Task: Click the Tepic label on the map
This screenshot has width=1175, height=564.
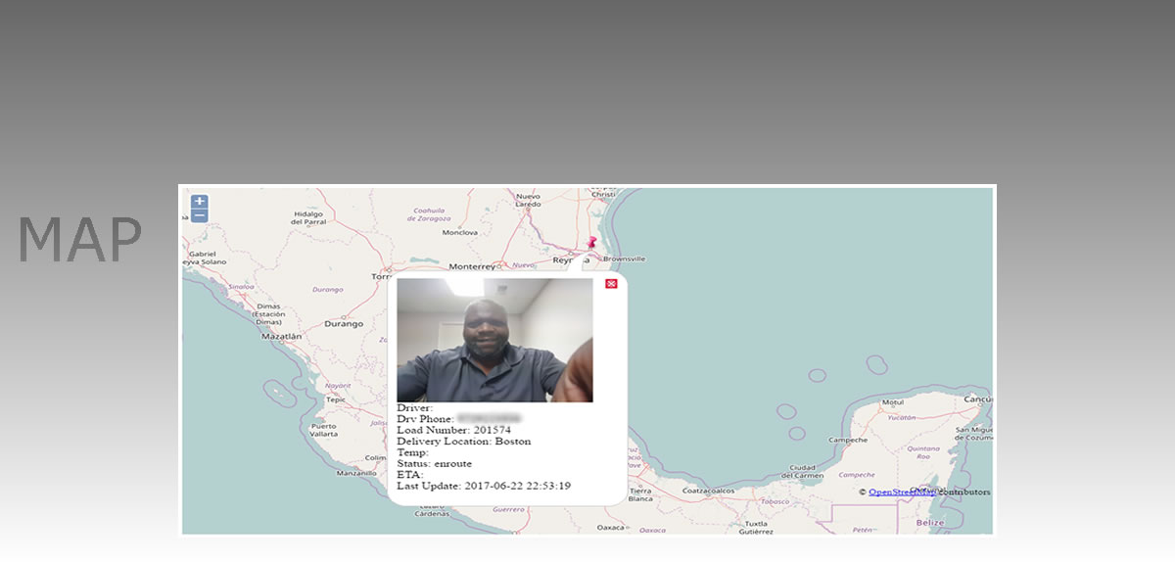Action: click(336, 399)
